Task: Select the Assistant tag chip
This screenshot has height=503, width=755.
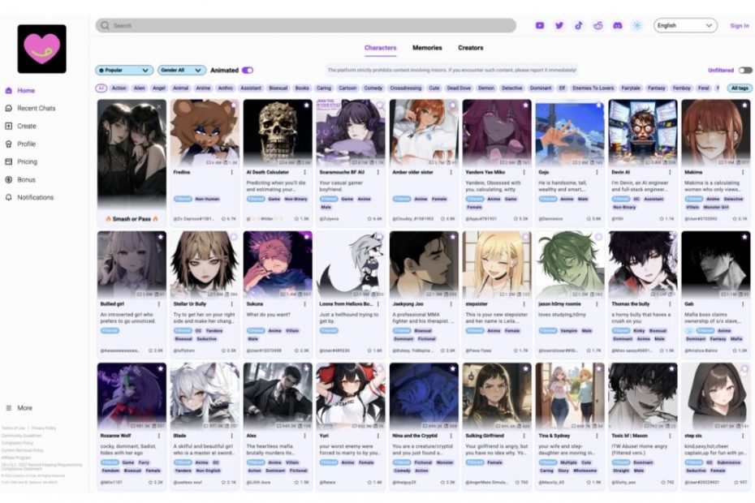Action: tap(251, 88)
